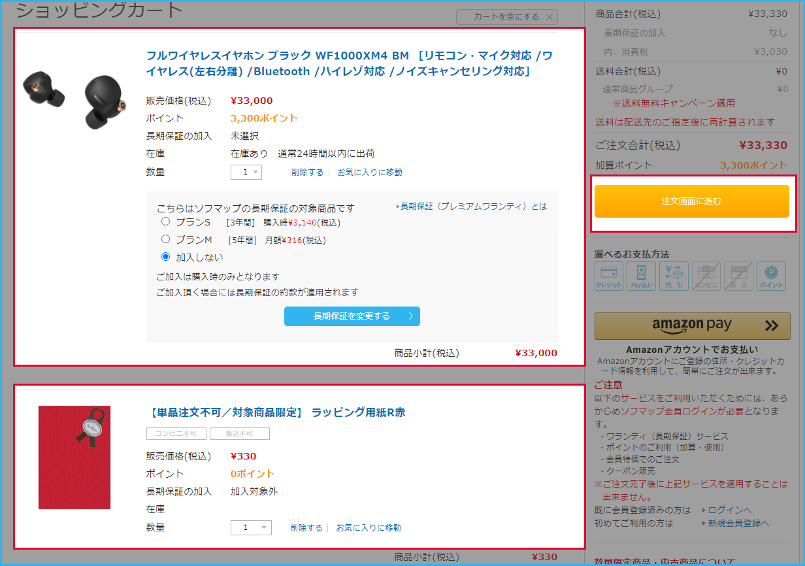Click the 選べるお支払方法 heading
The height and width of the screenshot is (566, 805).
pyautogui.click(x=632, y=254)
